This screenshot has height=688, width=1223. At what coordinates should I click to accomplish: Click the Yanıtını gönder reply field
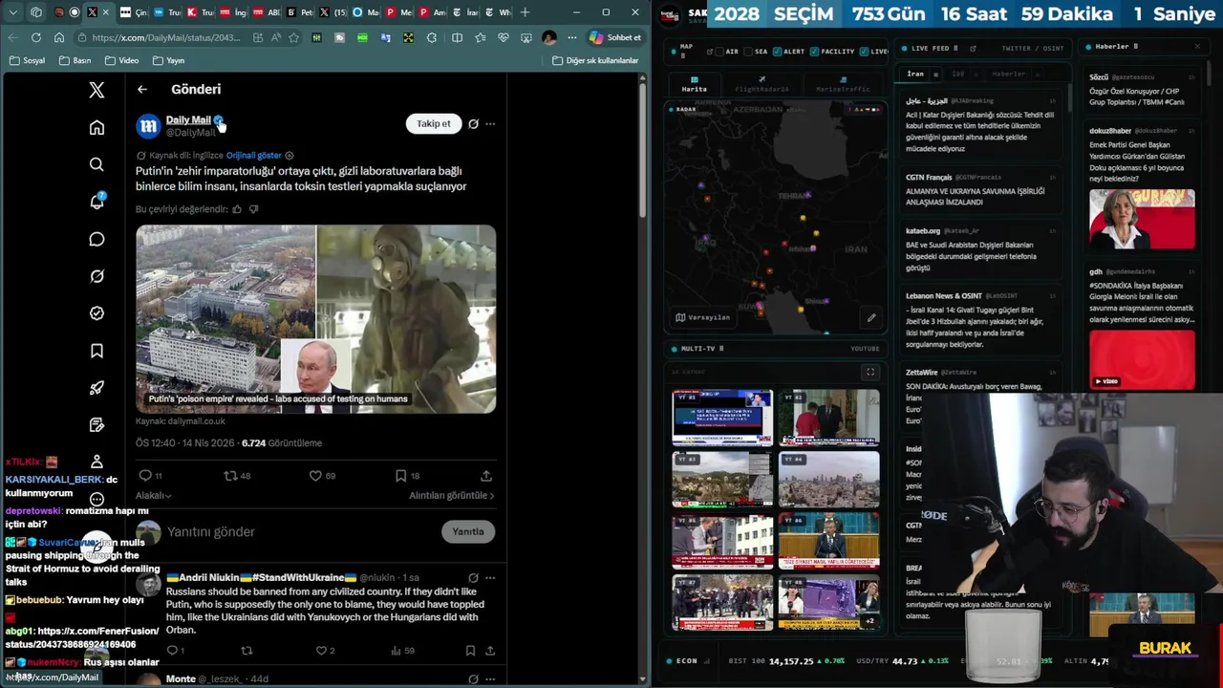click(x=299, y=531)
